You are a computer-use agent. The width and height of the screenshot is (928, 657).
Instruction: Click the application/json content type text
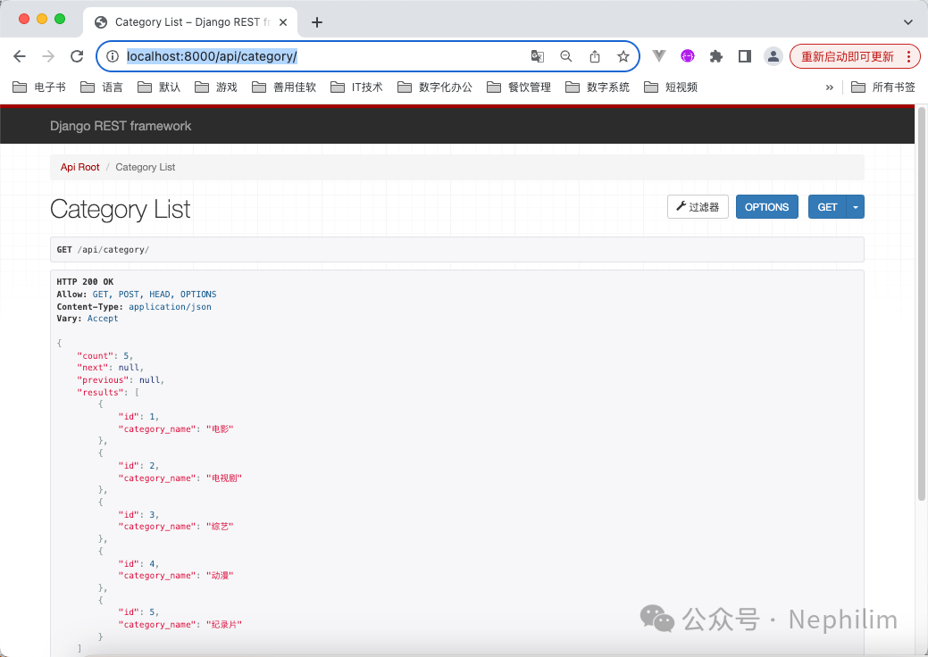tap(170, 306)
